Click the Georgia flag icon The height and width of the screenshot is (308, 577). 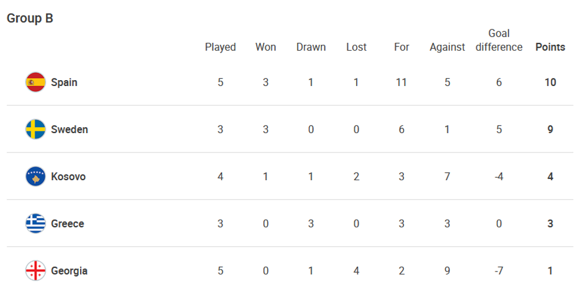(x=35, y=271)
